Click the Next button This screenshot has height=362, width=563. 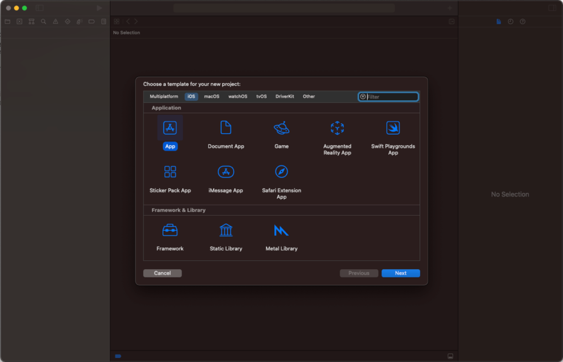[401, 273]
